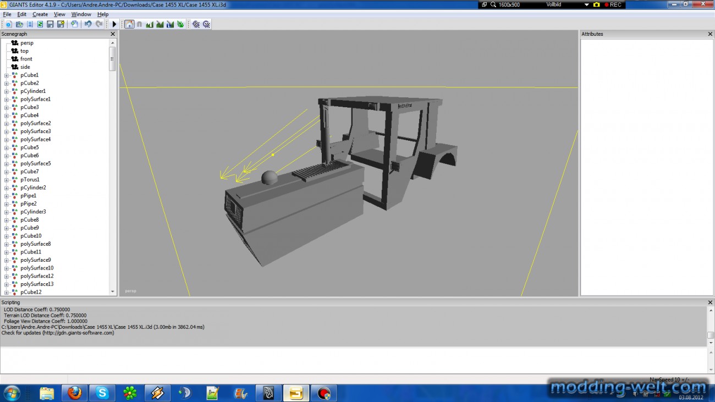Open Winamp lightning icon on taskbar
The height and width of the screenshot is (402, 715).
157,393
